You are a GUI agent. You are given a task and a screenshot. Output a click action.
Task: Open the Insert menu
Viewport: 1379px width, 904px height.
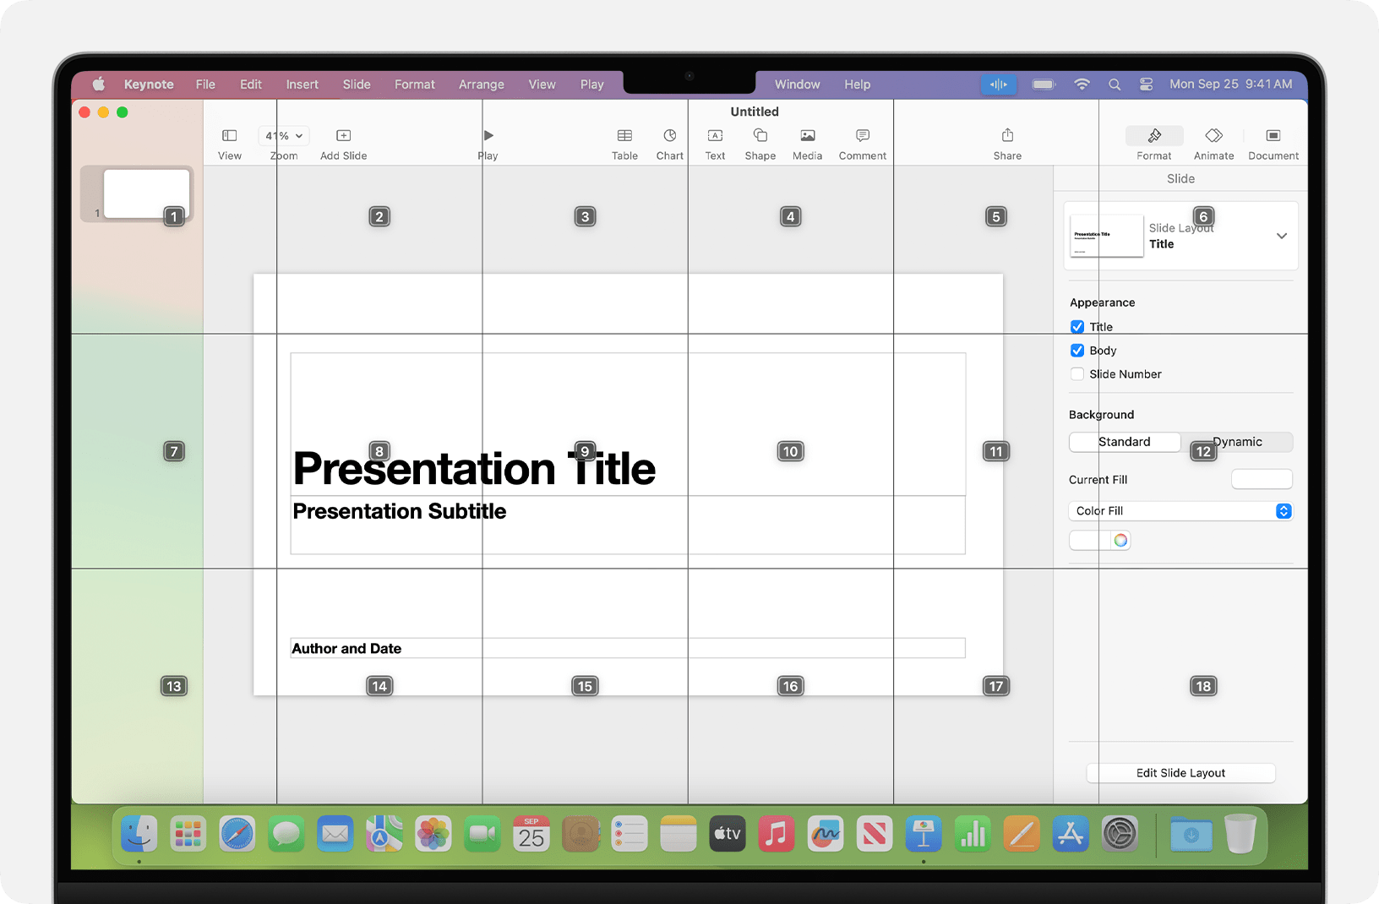coord(303,84)
